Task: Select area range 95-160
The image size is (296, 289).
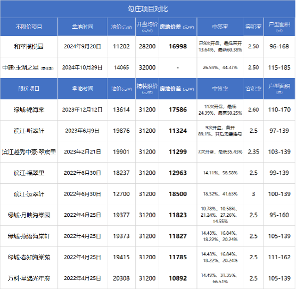Action: click(x=279, y=215)
